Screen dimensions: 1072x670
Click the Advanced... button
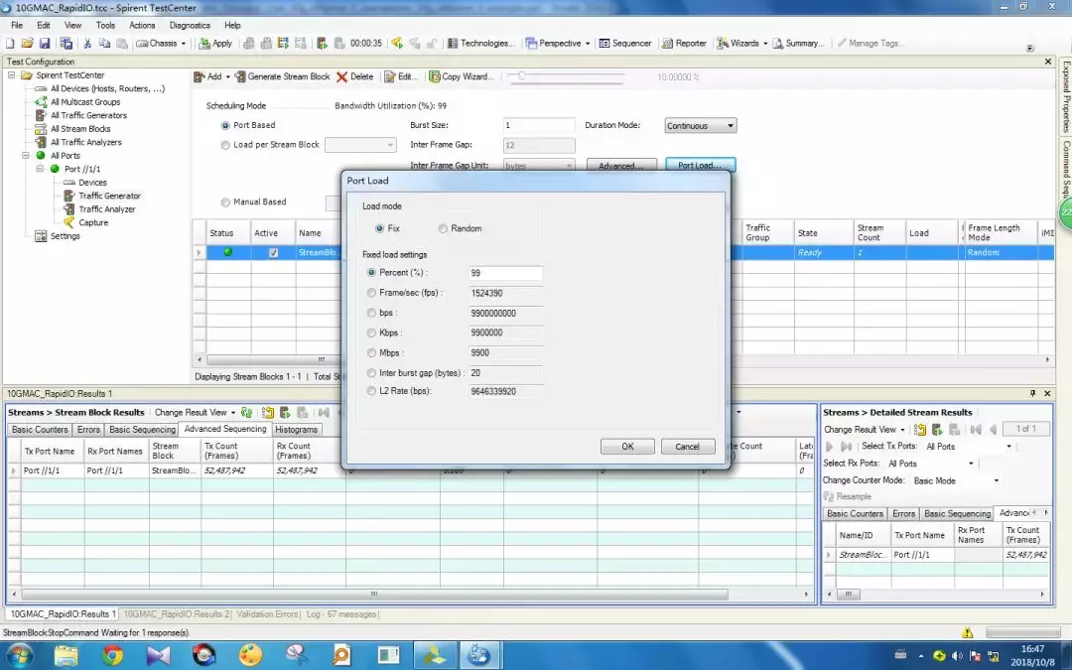[x=620, y=166]
